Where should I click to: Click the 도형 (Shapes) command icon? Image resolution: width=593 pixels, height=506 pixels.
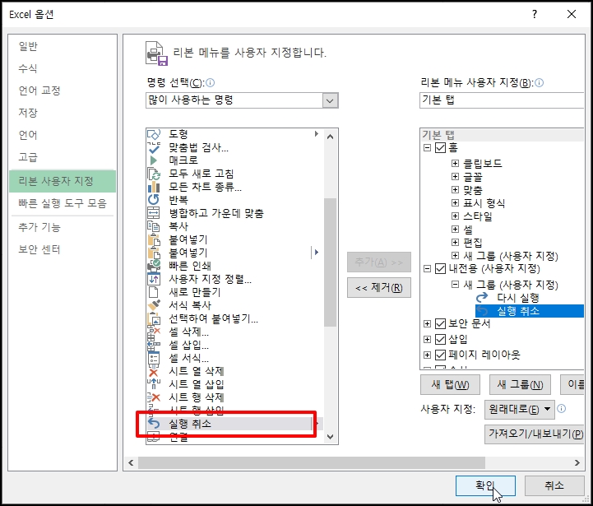pyautogui.click(x=154, y=134)
